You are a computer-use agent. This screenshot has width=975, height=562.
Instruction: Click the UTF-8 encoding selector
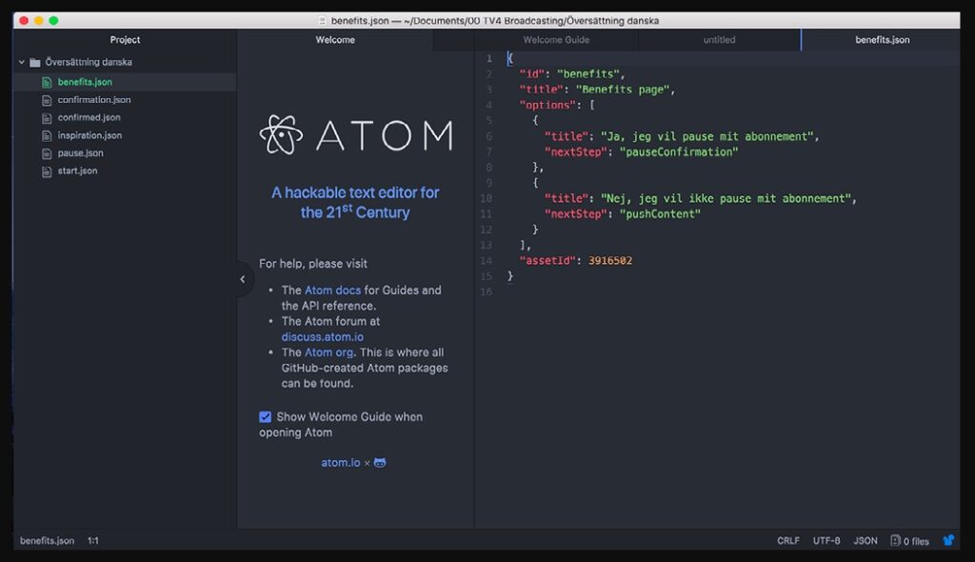826,541
